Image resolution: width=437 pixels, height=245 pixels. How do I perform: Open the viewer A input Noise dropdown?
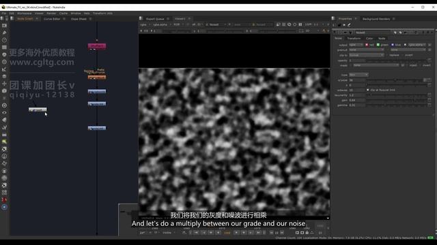[x=216, y=24]
